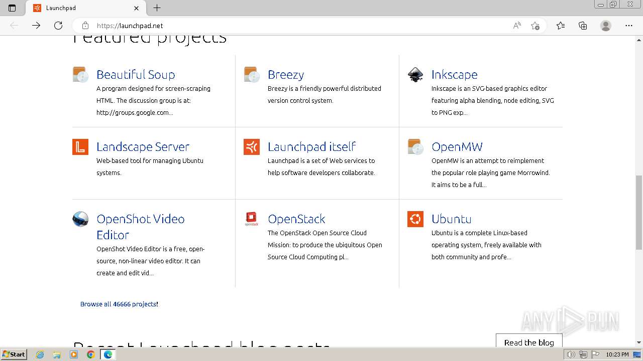Open the Beautiful Soup project link

click(136, 75)
